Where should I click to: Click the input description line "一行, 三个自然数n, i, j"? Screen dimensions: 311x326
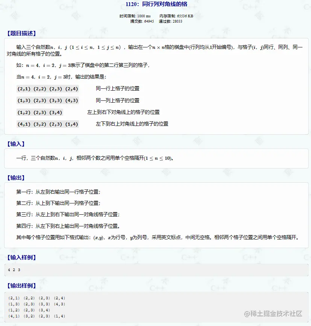(x=95, y=158)
